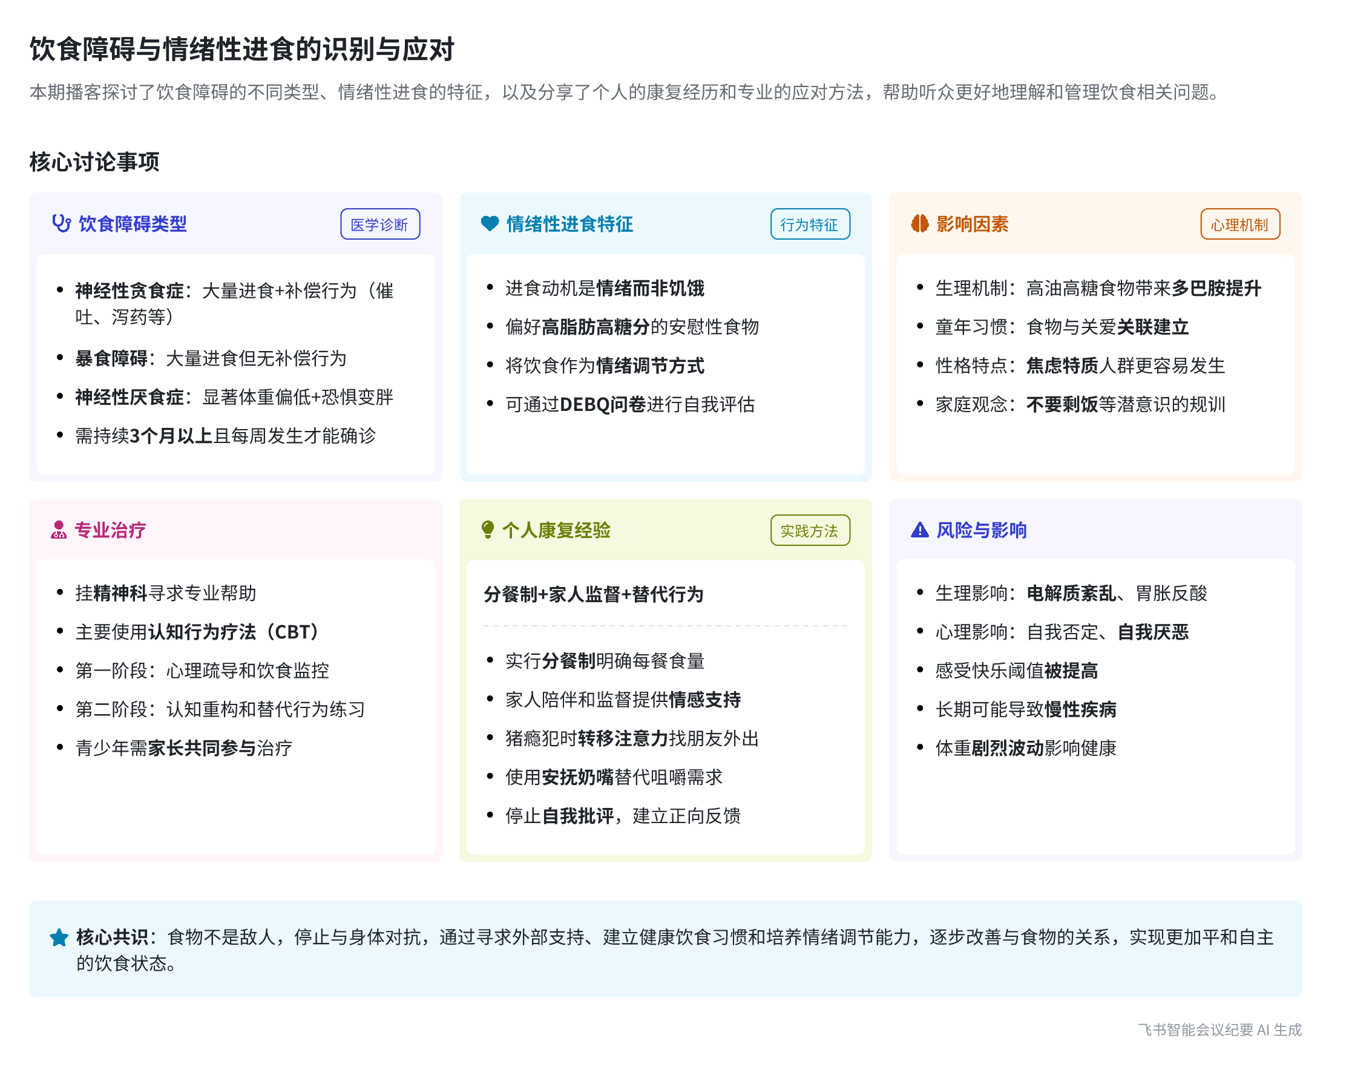Click the 分餐制+家人监督+替代行为 subheading
The width and height of the screenshot is (1352, 1070).
tap(593, 594)
